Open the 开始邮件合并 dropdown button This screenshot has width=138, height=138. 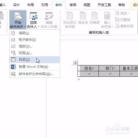click(x=18, y=20)
